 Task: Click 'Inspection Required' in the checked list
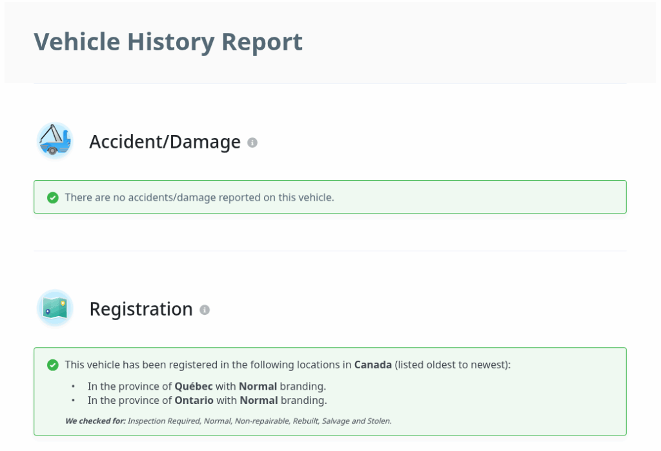(164, 421)
